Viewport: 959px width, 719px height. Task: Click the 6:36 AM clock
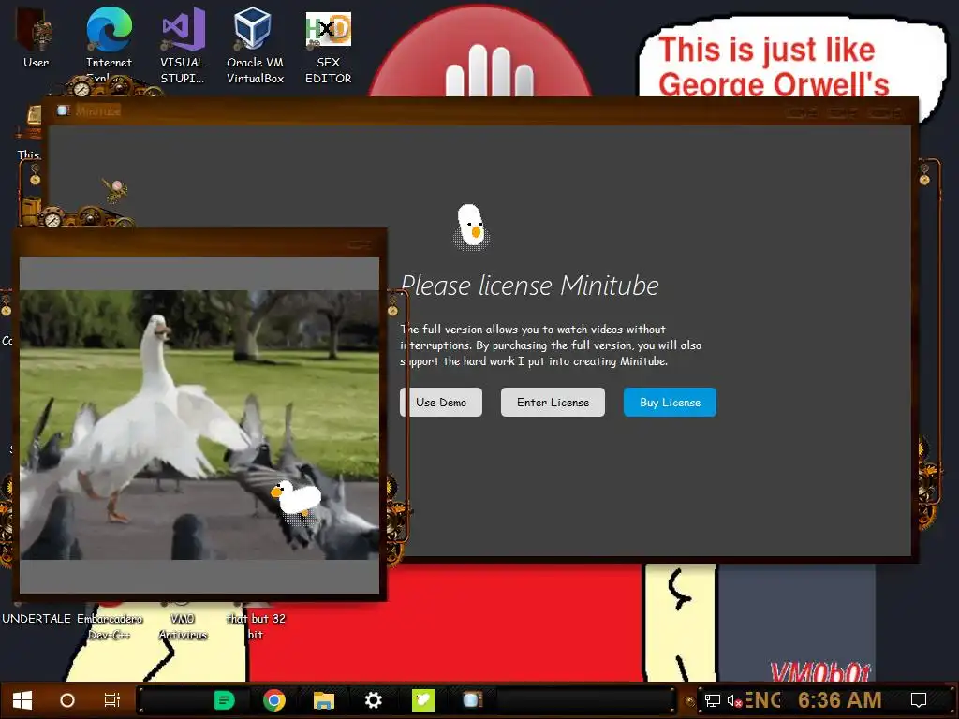[x=839, y=700]
